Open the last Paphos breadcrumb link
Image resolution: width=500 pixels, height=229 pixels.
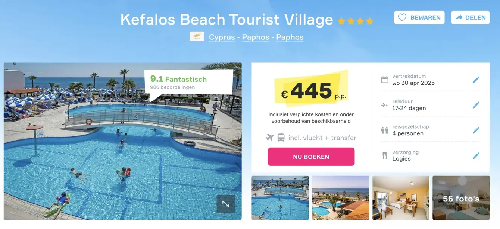point(290,37)
